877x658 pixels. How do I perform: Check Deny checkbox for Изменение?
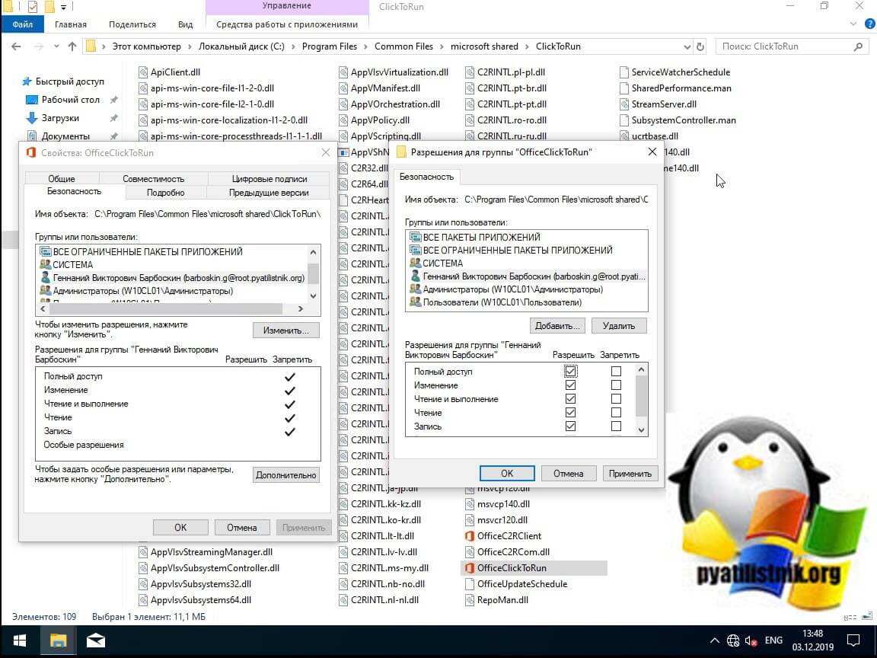click(616, 385)
